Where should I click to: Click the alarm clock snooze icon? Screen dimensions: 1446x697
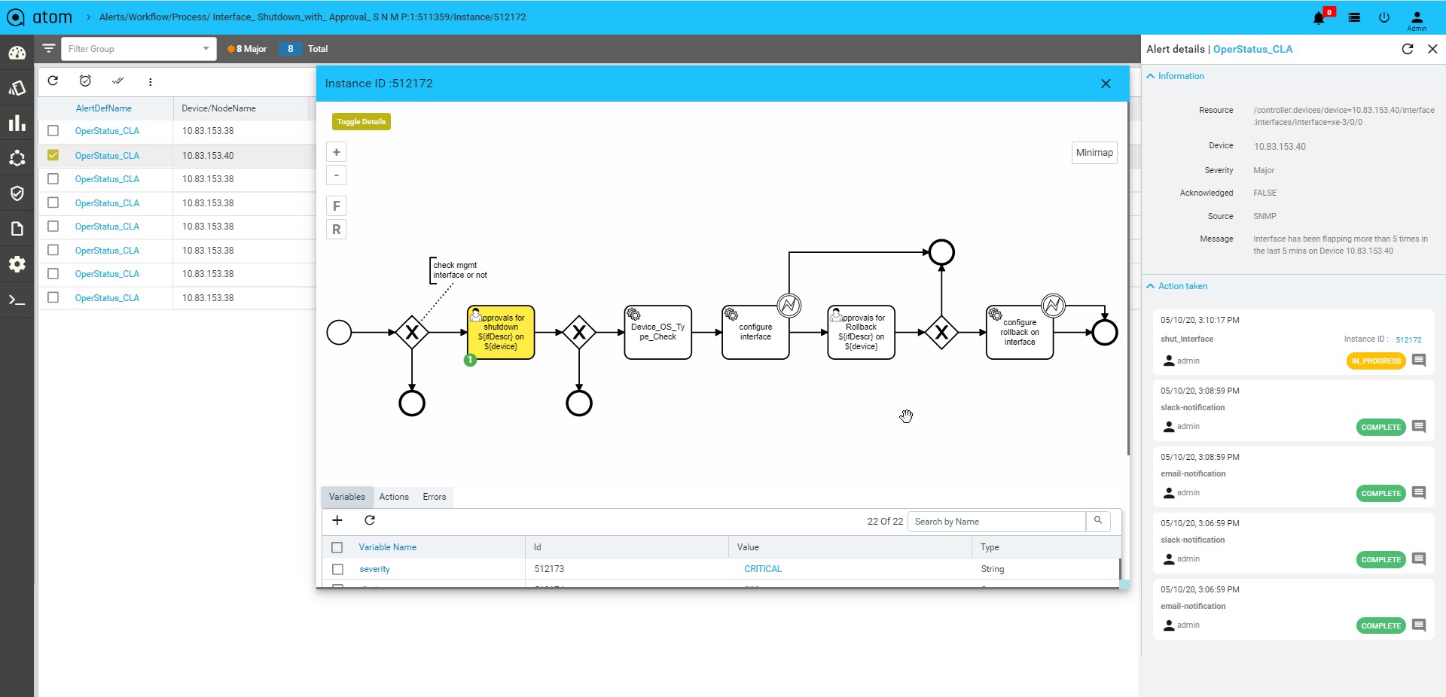tap(85, 81)
